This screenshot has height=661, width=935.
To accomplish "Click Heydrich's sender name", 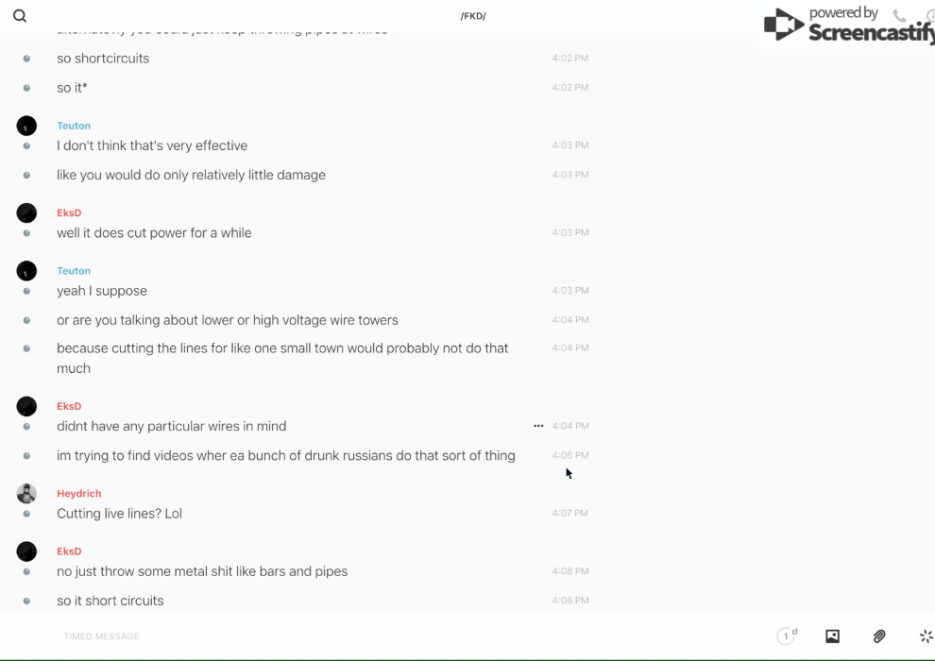I will click(x=78, y=493).
